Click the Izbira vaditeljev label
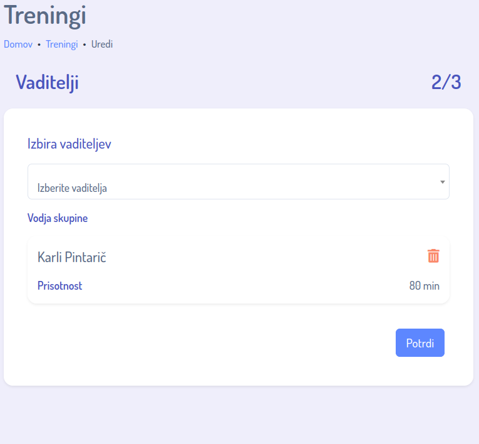This screenshot has width=479, height=444. (70, 144)
